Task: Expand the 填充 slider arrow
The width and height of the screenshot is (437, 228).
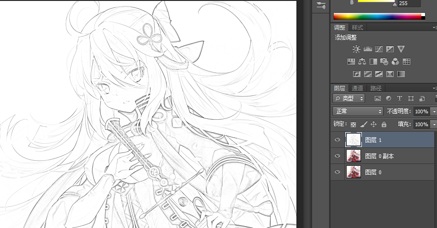Action: pyautogui.click(x=434, y=124)
